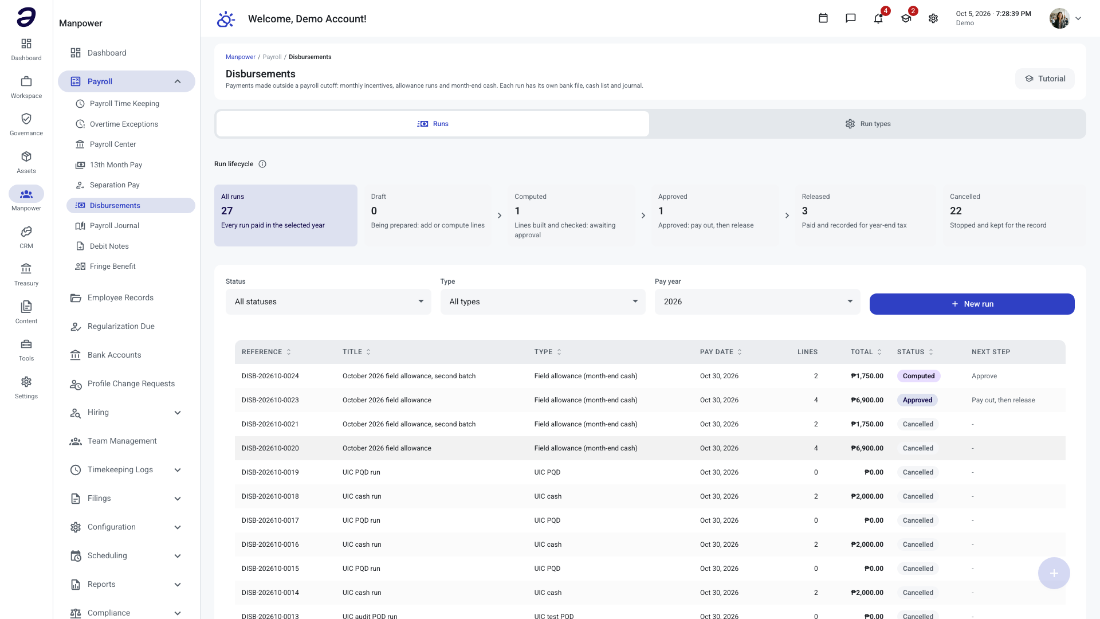
Task: Open Content in the left rail
Action: point(26,312)
